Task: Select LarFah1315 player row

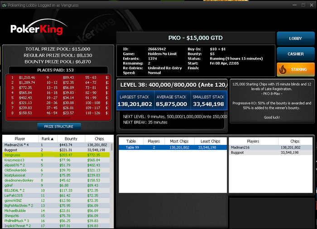Action: pos(56,196)
